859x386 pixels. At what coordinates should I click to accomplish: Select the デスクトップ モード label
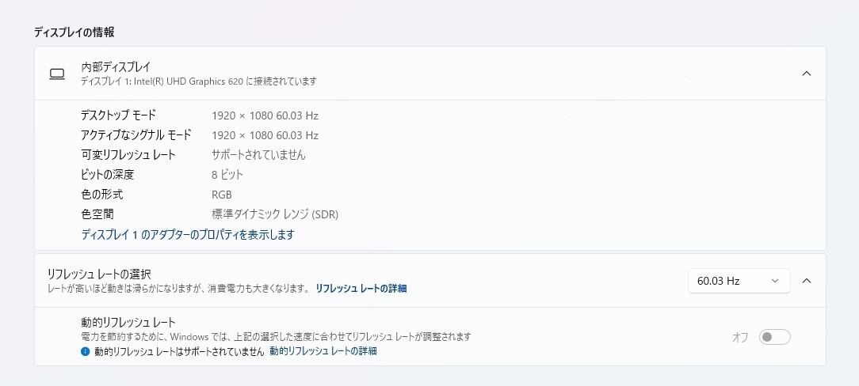point(118,115)
